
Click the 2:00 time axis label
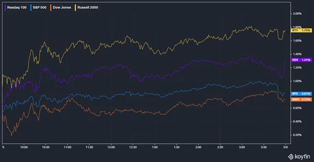[x=199, y=147]
